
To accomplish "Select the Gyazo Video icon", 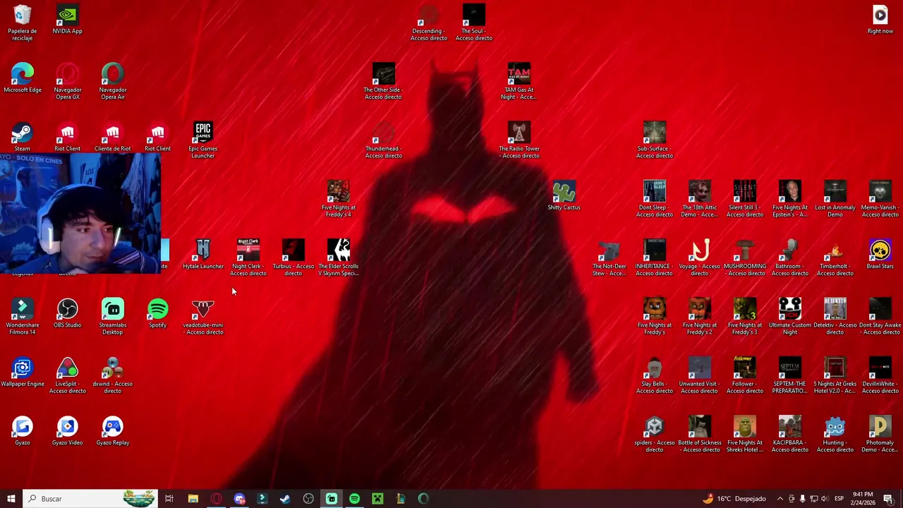I will (68, 431).
